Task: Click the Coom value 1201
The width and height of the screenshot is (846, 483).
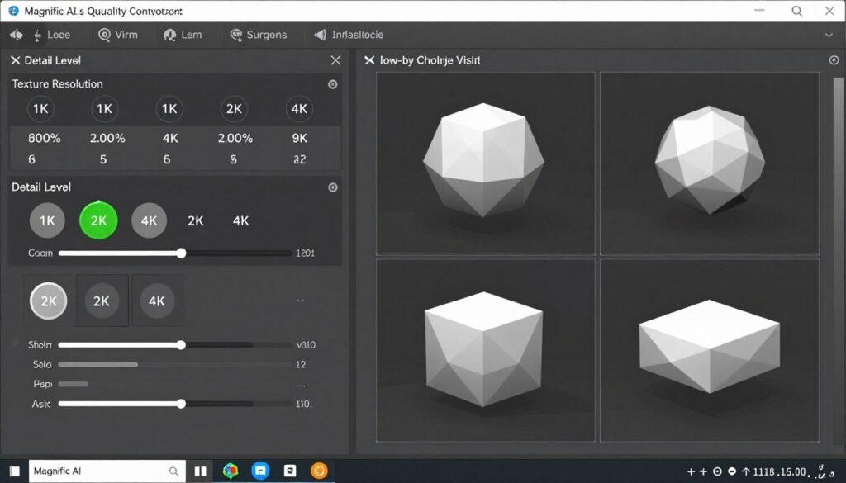Action: (x=306, y=253)
